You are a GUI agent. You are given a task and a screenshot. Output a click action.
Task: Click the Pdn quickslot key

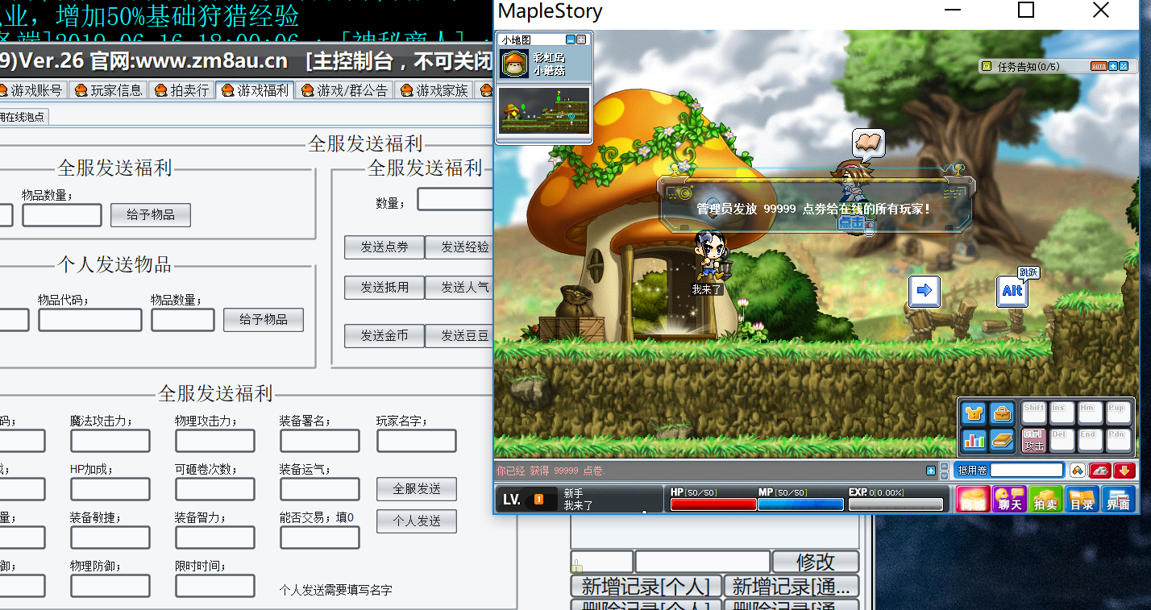pyautogui.click(x=1118, y=440)
